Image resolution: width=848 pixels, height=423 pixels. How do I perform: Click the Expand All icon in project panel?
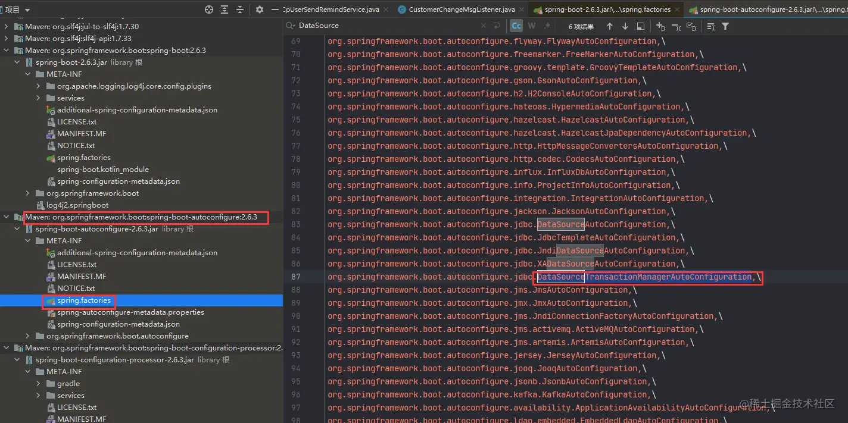click(x=224, y=10)
